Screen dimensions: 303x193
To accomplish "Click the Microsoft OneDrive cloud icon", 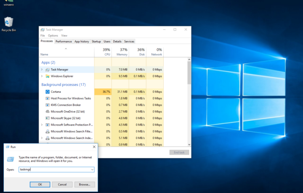I will tap(47, 112).
